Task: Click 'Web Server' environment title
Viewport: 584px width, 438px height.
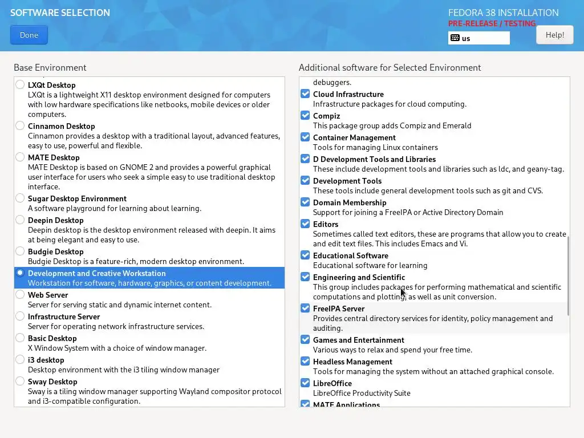Action: click(48, 295)
